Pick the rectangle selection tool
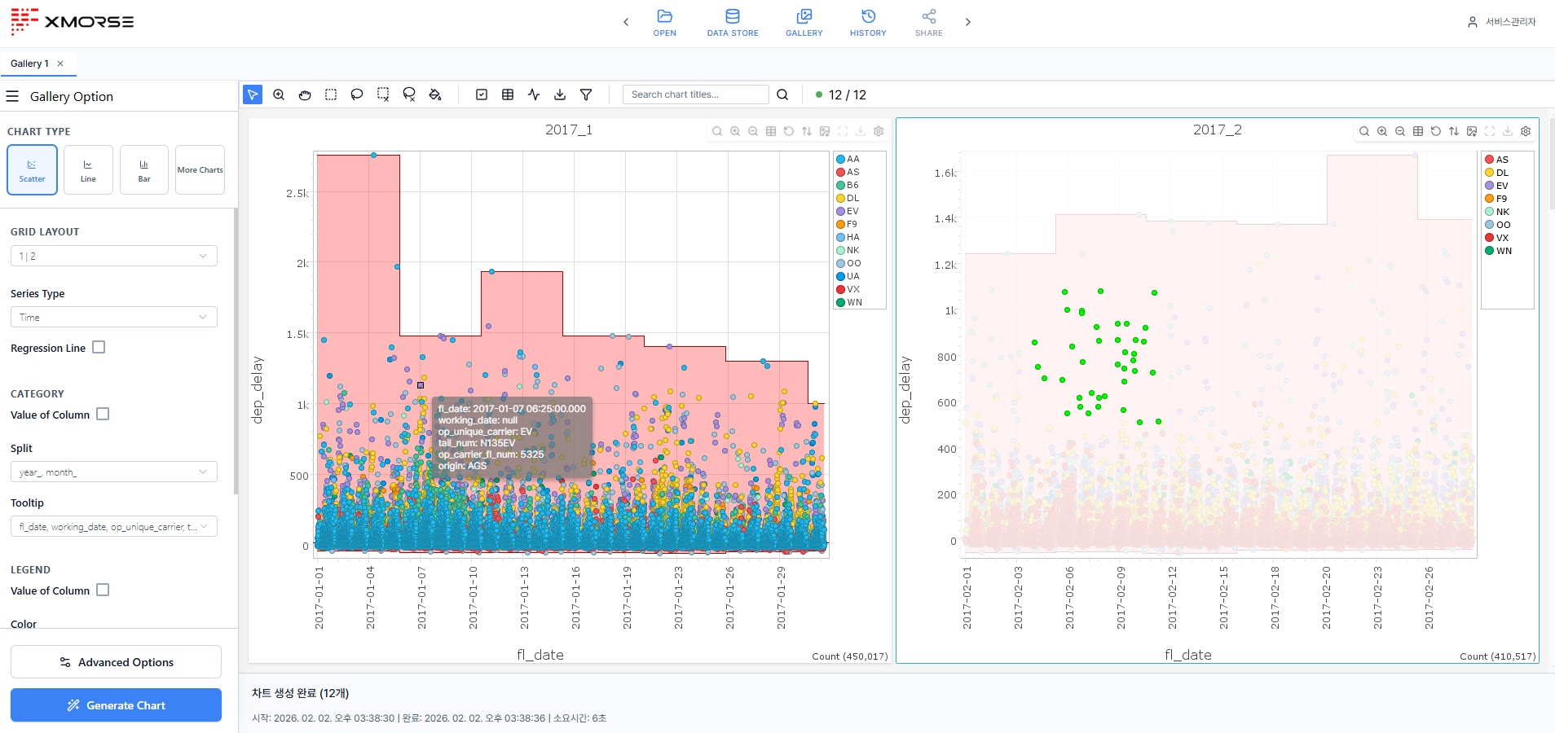The width and height of the screenshot is (1555, 733). coord(331,94)
